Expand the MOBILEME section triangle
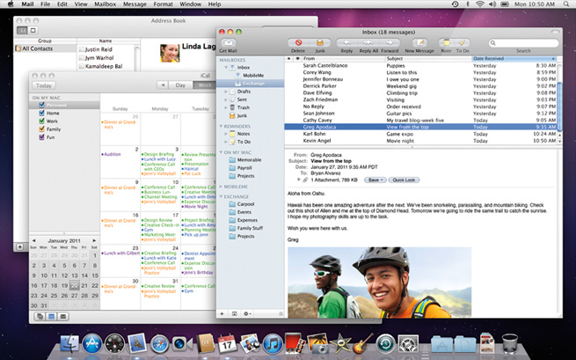This screenshot has height=360, width=576. coord(221,187)
